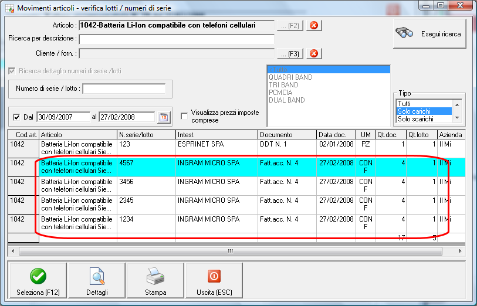The width and height of the screenshot is (477, 306).
Task: Click the Numero di serie / lotto field
Action: 124,89
